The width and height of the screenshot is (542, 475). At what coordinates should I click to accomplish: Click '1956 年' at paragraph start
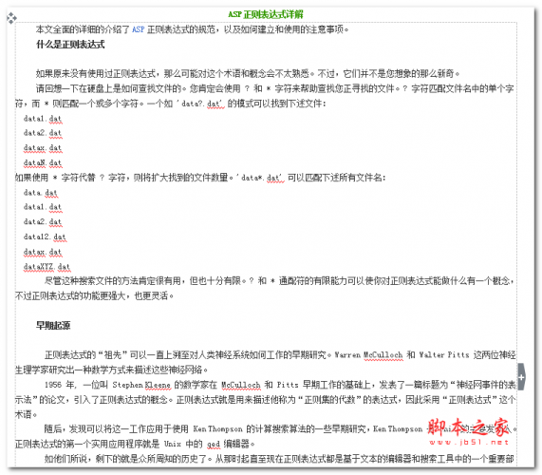click(59, 385)
